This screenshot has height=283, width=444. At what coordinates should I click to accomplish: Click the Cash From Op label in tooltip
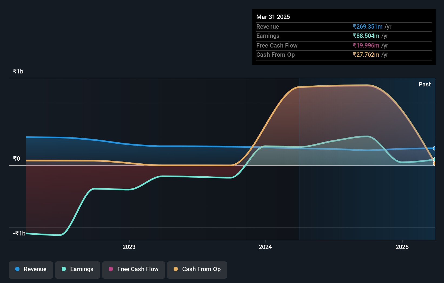click(x=276, y=55)
